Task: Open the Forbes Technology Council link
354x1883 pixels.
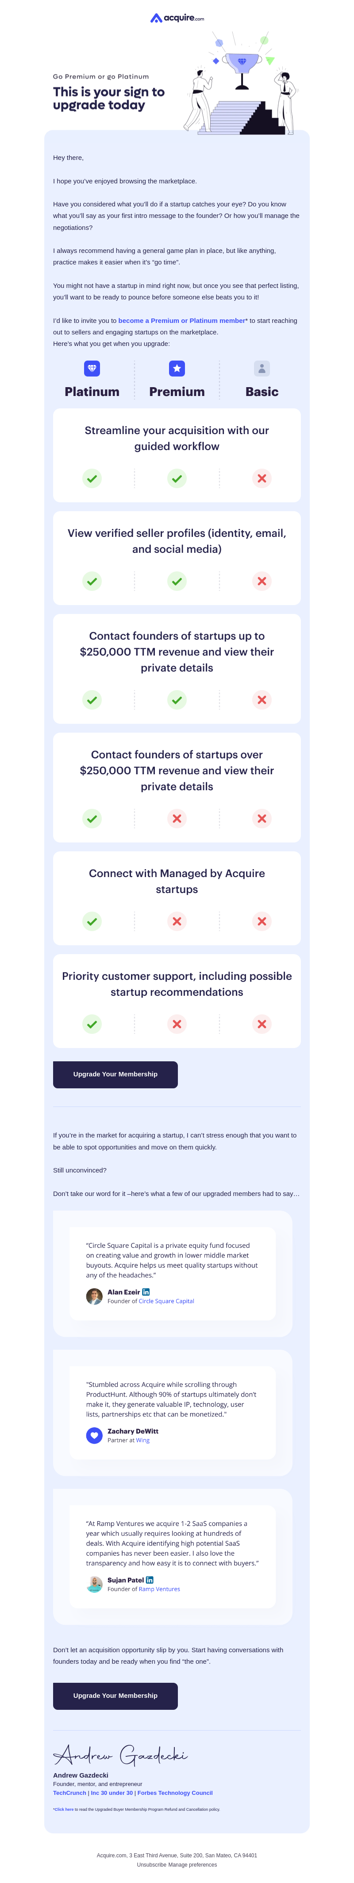Action: [175, 1793]
